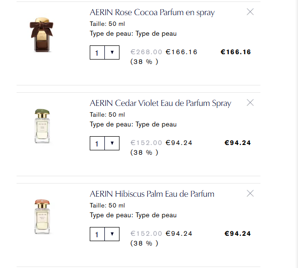This screenshot has width=298, height=268.
Task: Click the €166.16 total for Rose Cocoa
Action: click(x=236, y=52)
